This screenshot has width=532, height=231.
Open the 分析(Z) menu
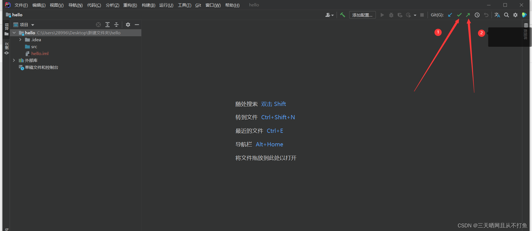112,5
